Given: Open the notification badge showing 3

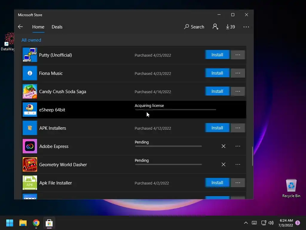Looking at the screenshot, I should pos(298,223).
